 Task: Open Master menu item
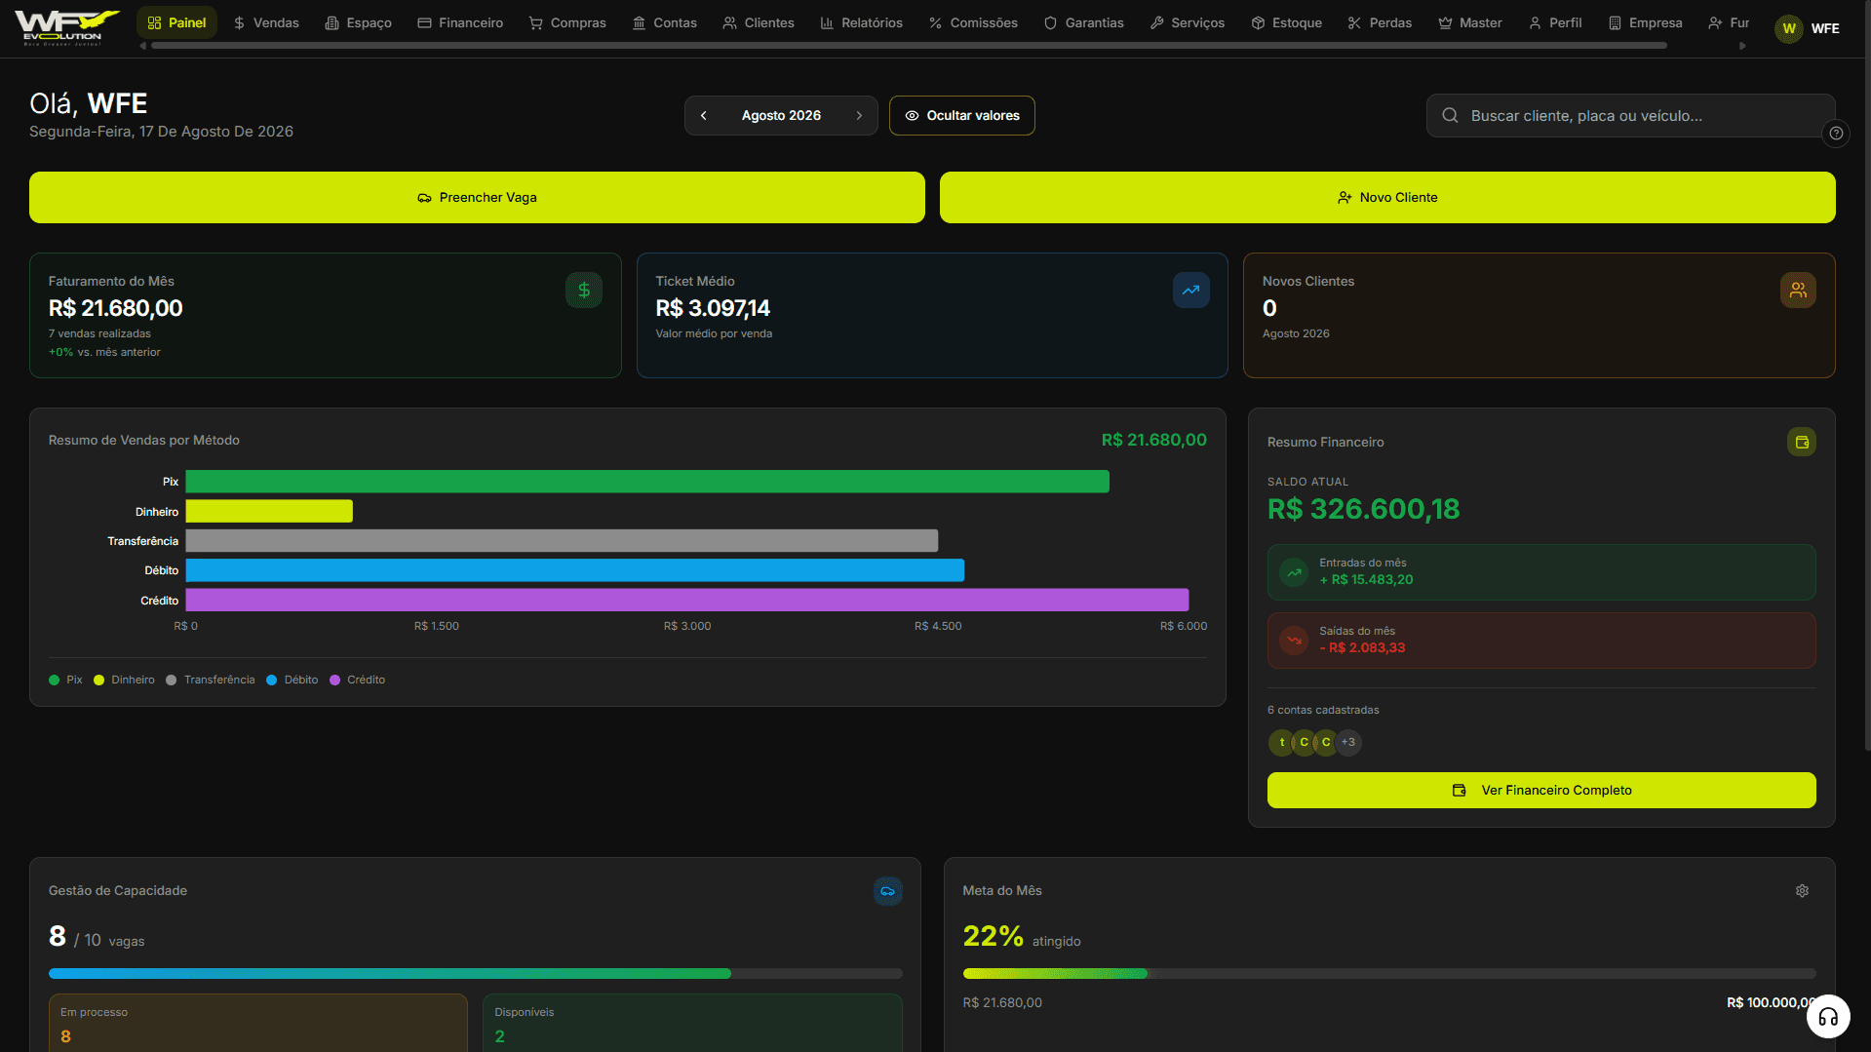(x=1470, y=22)
